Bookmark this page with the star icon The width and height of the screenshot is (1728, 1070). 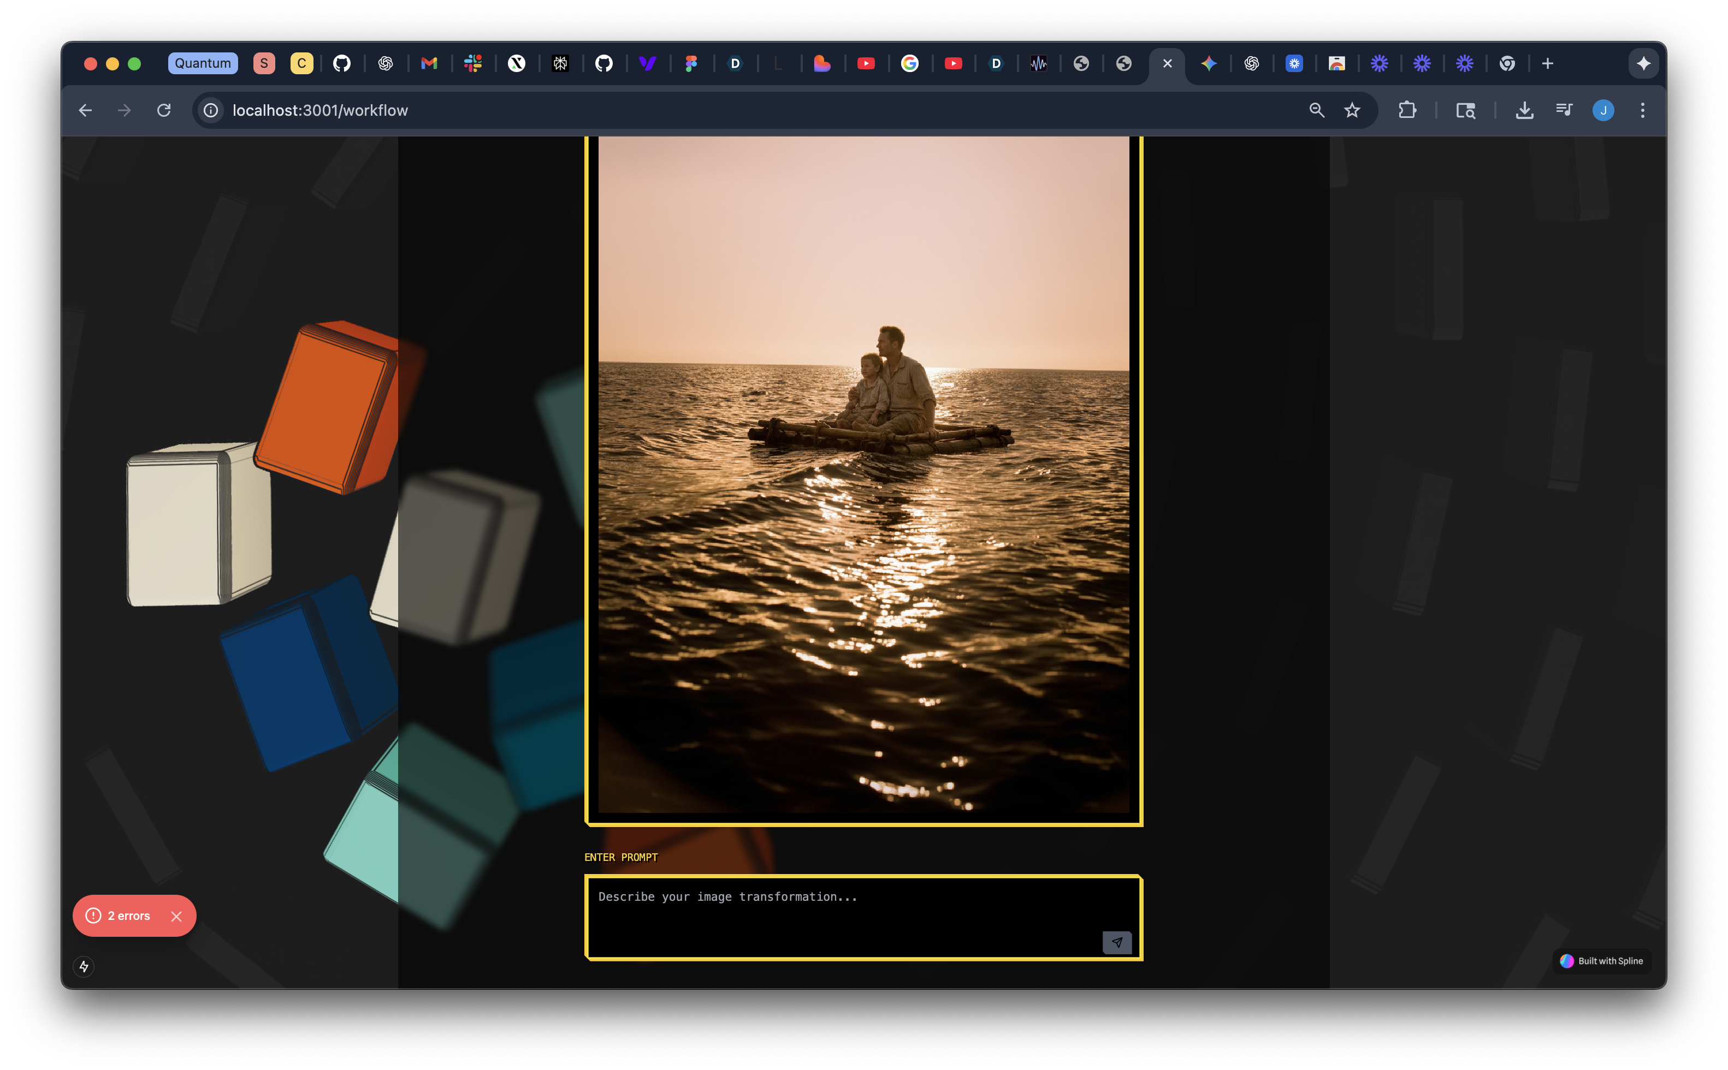(1352, 110)
